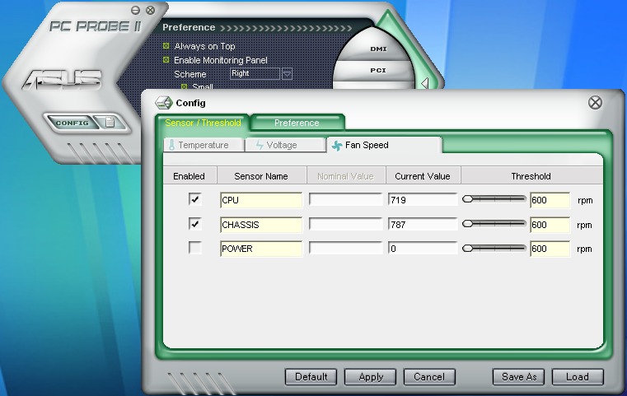Image resolution: width=627 pixels, height=396 pixels.
Task: Open the Voltage sub-tab
Action: point(285,145)
